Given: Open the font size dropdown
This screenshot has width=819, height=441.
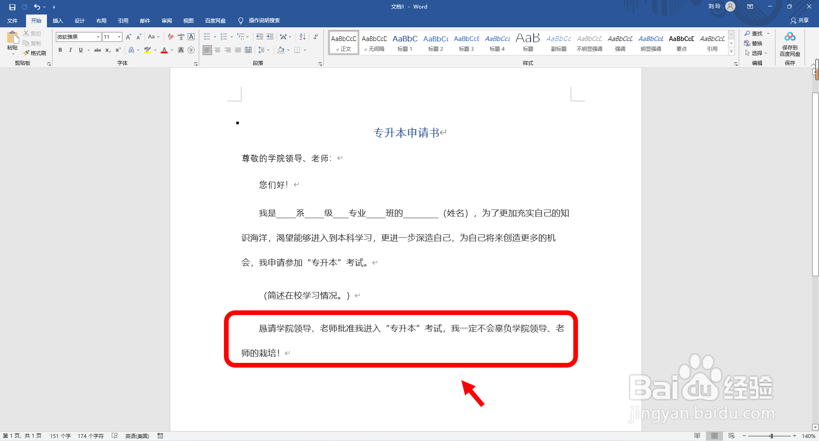Looking at the screenshot, I should click(119, 37).
